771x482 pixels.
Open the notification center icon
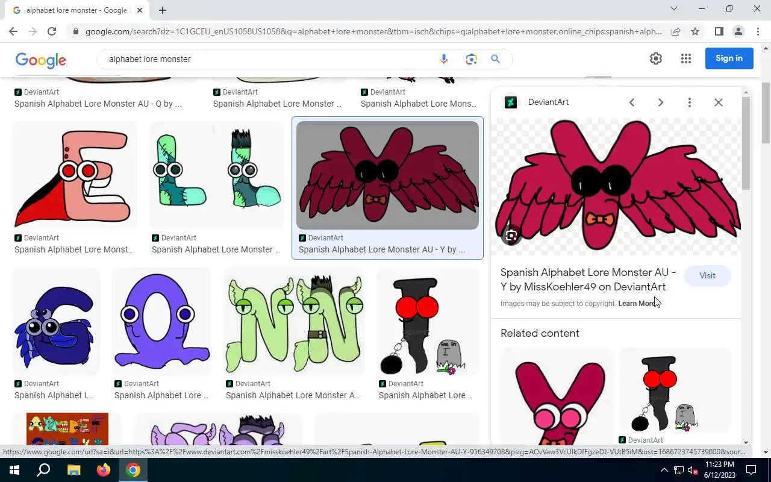click(x=752, y=470)
